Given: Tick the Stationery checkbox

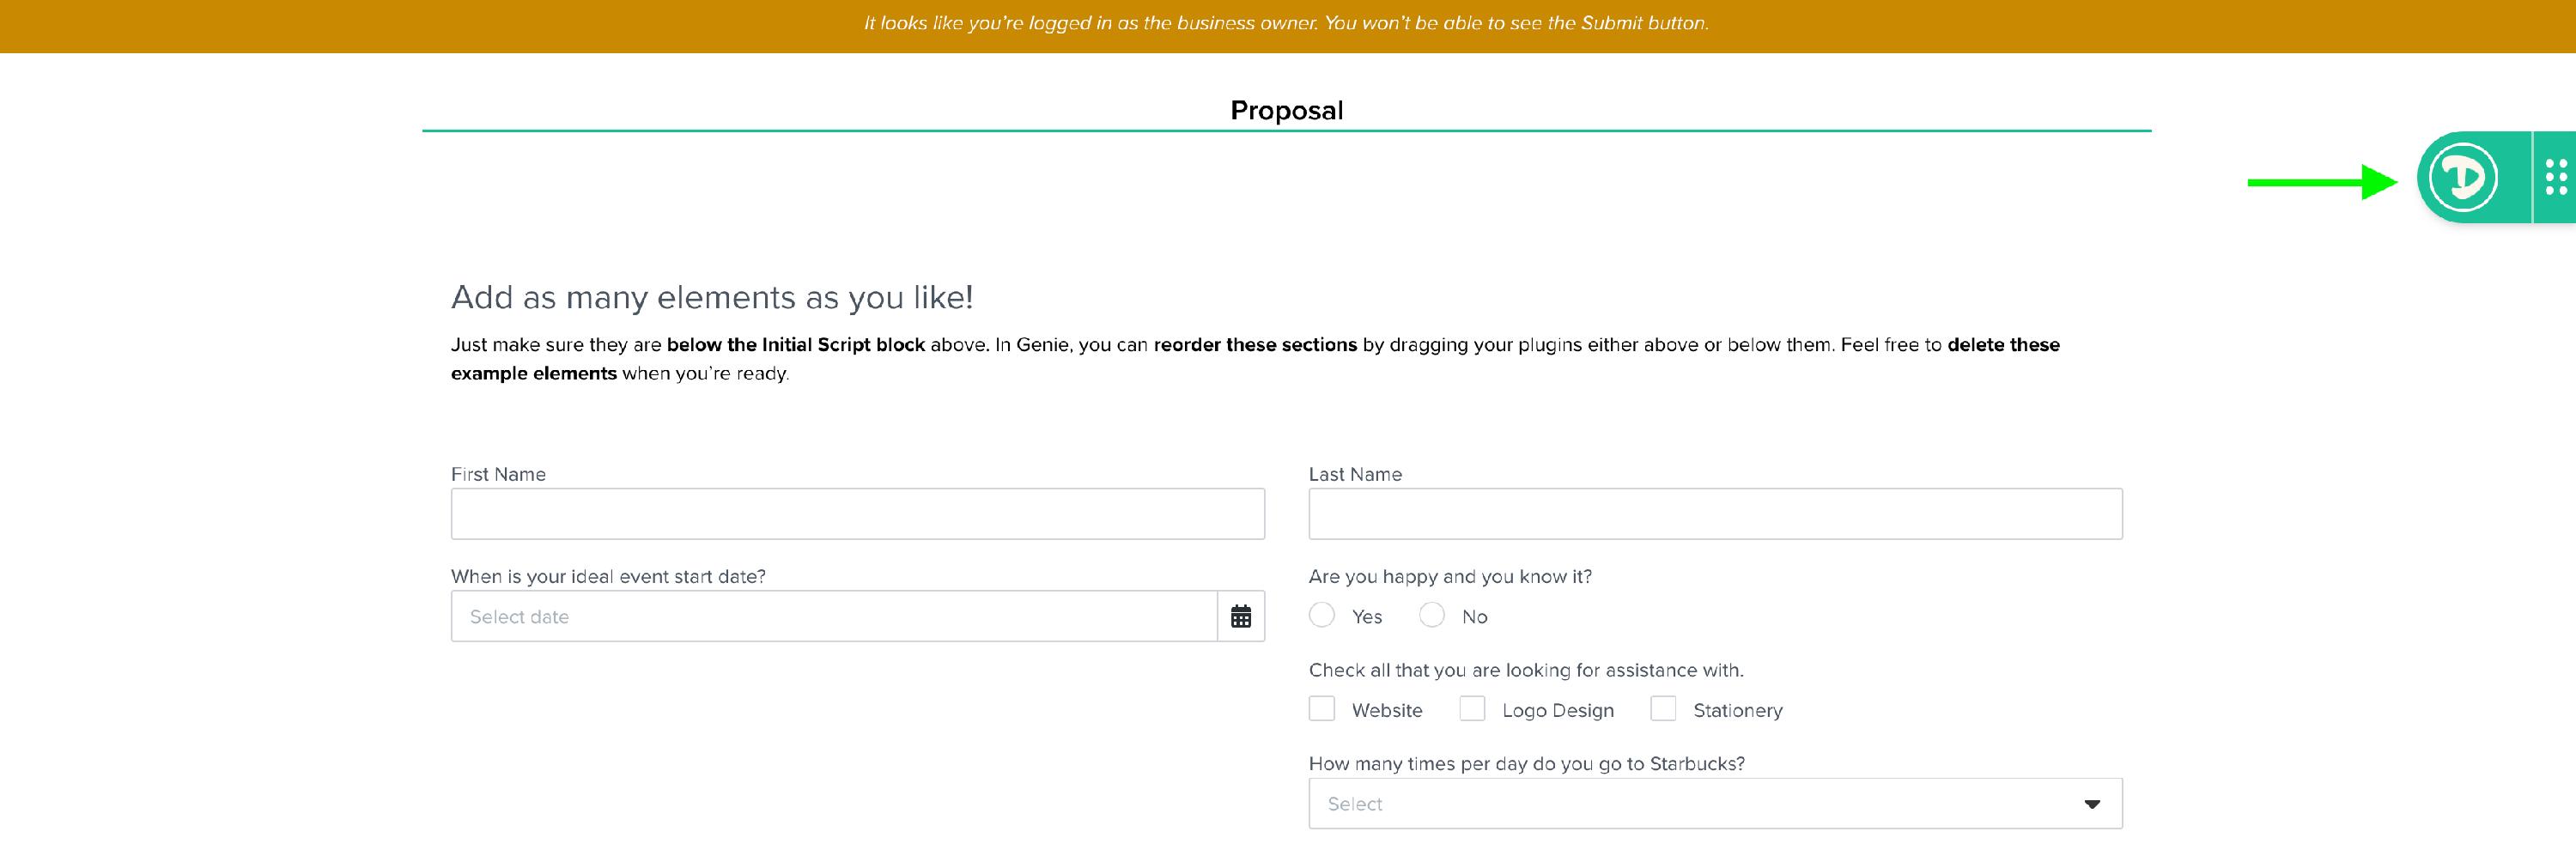Looking at the screenshot, I should [1663, 709].
